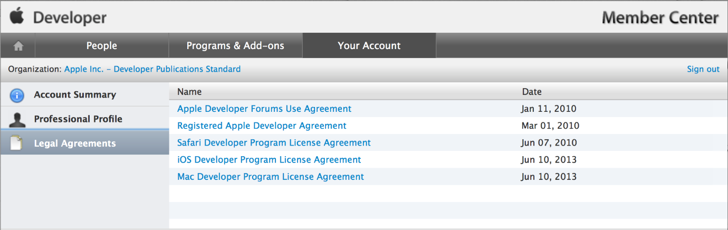Click the Date column header
Viewport: 728px width, 230px height.
pos(532,92)
